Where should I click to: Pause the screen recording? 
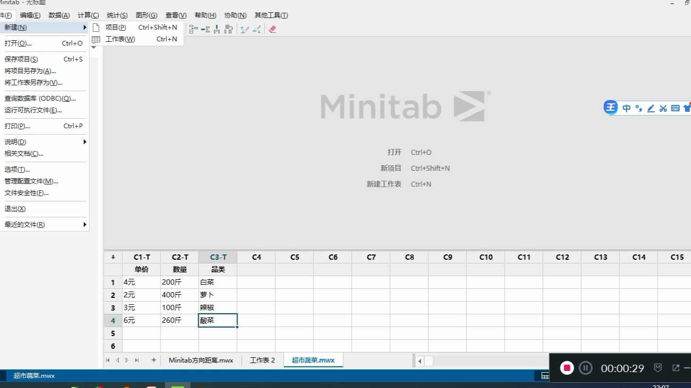[x=585, y=368]
